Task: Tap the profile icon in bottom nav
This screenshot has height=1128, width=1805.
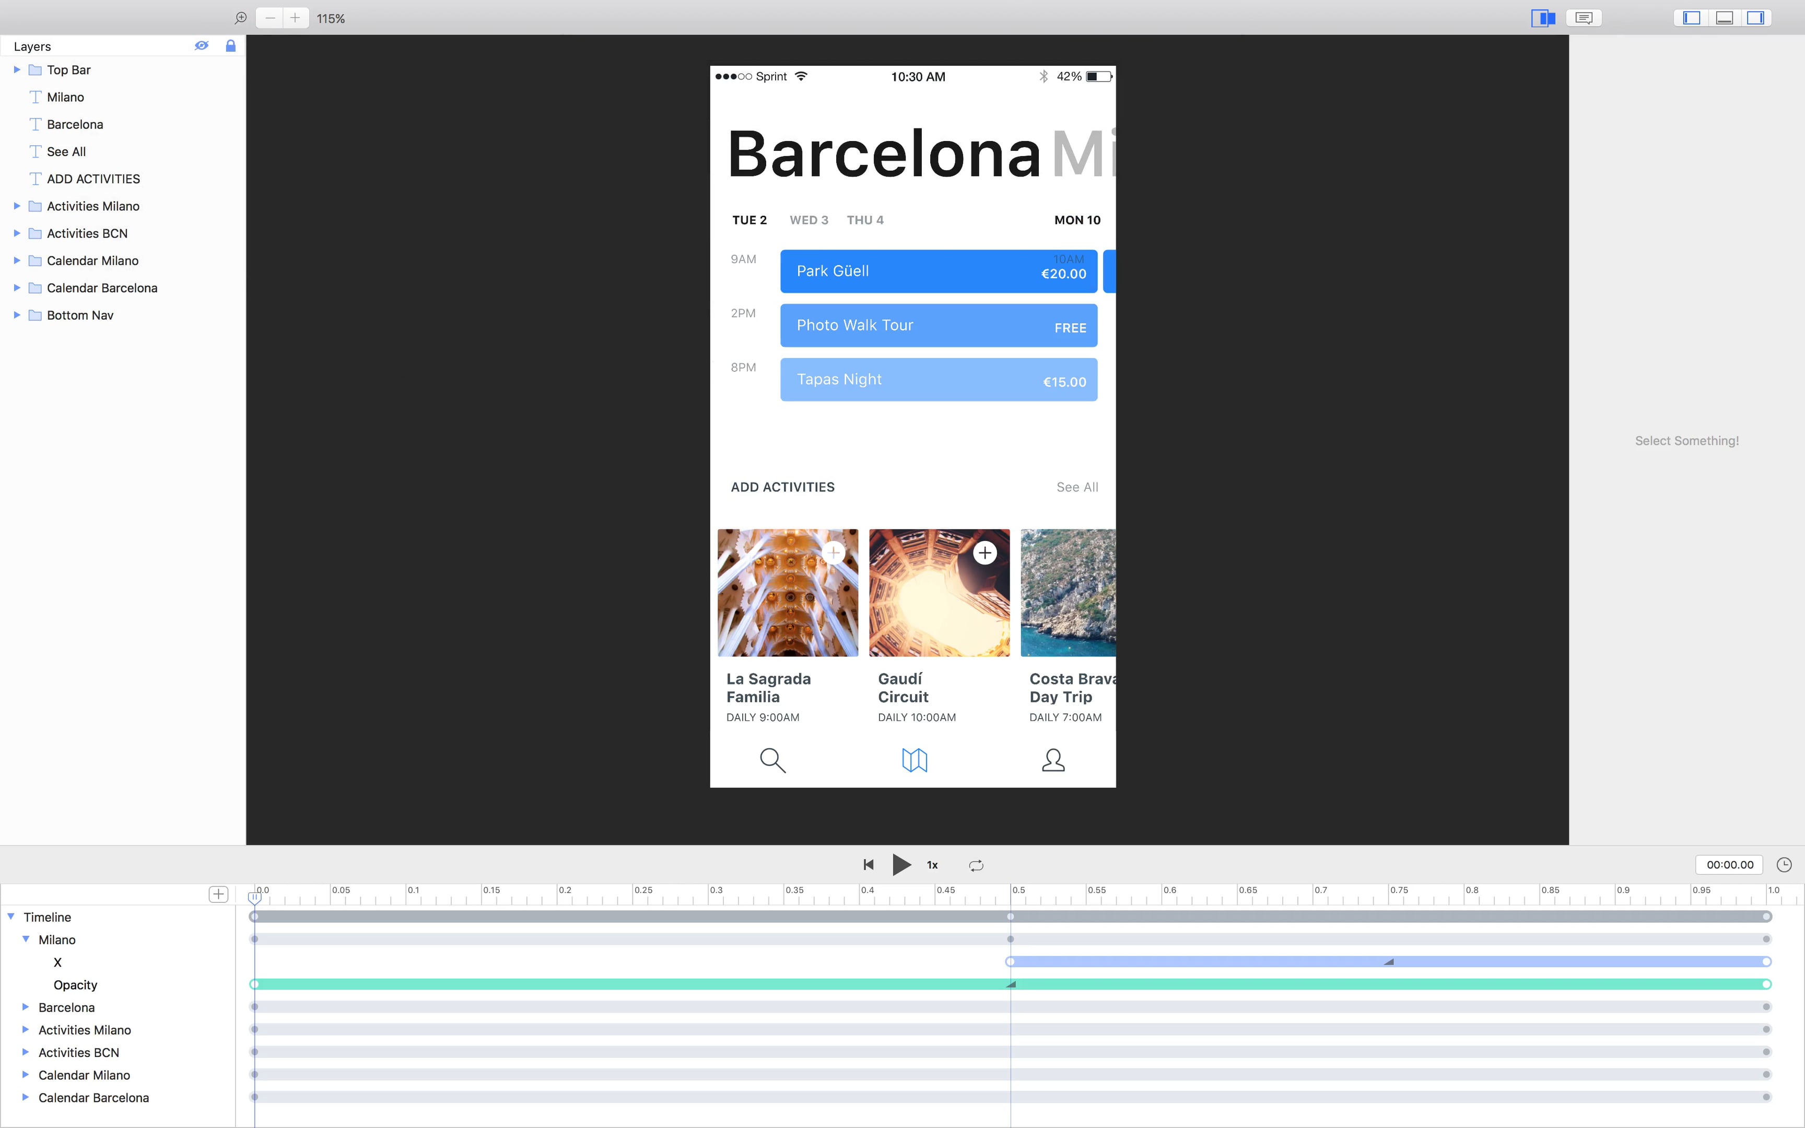Action: (1053, 759)
